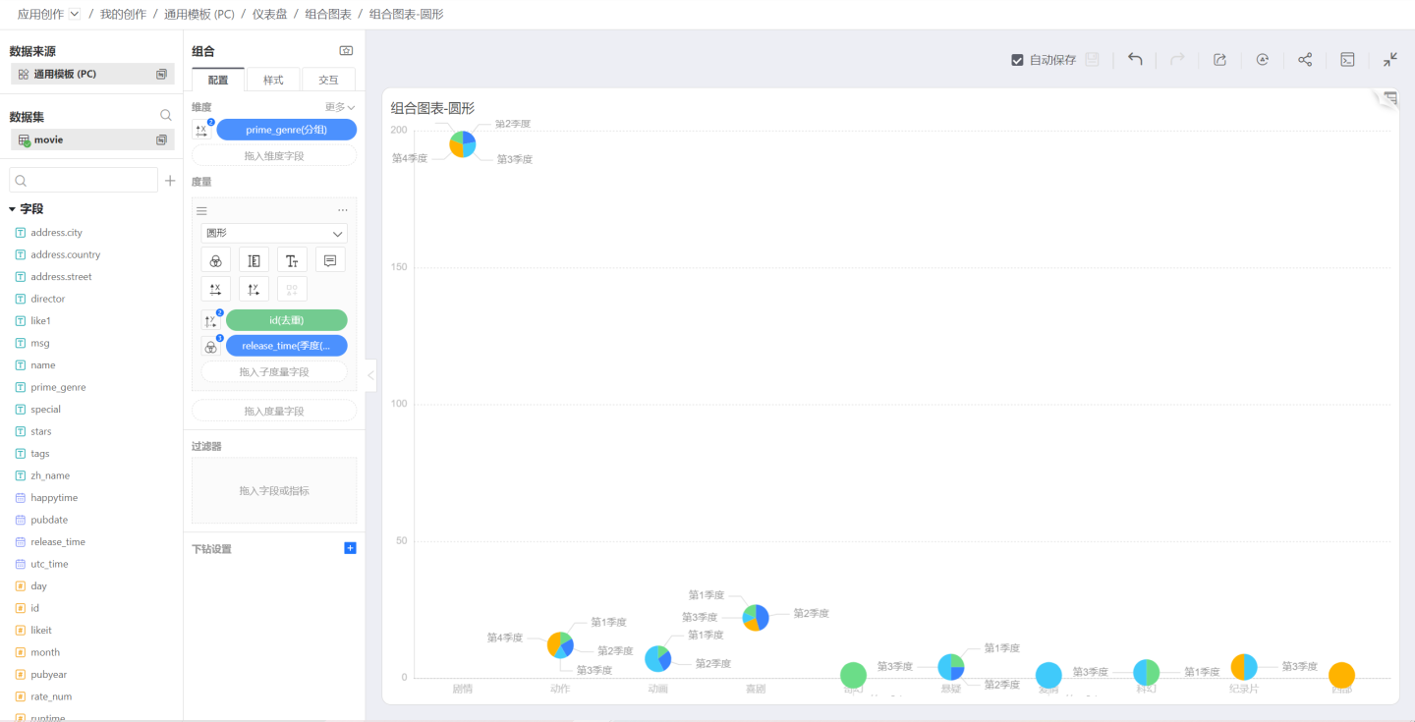This screenshot has width=1415, height=722.
Task: Expand the 更多 dropdown in 维度
Action: 340,107
